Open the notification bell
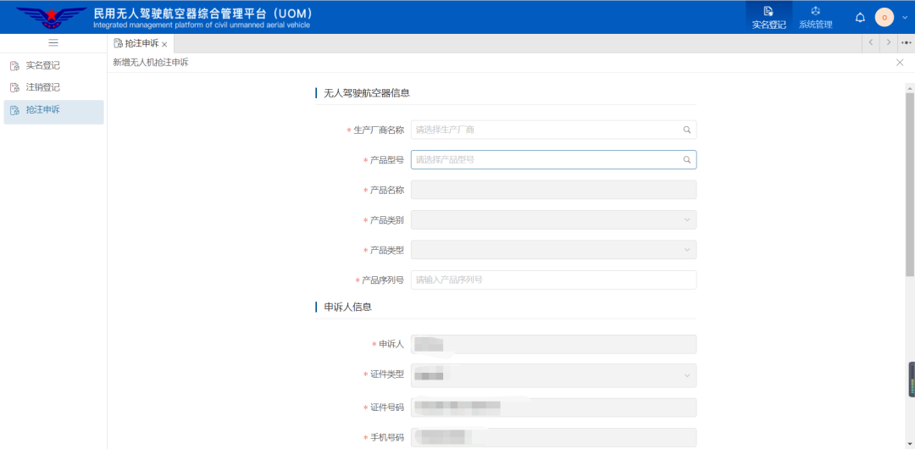The image size is (915, 449). coord(860,18)
